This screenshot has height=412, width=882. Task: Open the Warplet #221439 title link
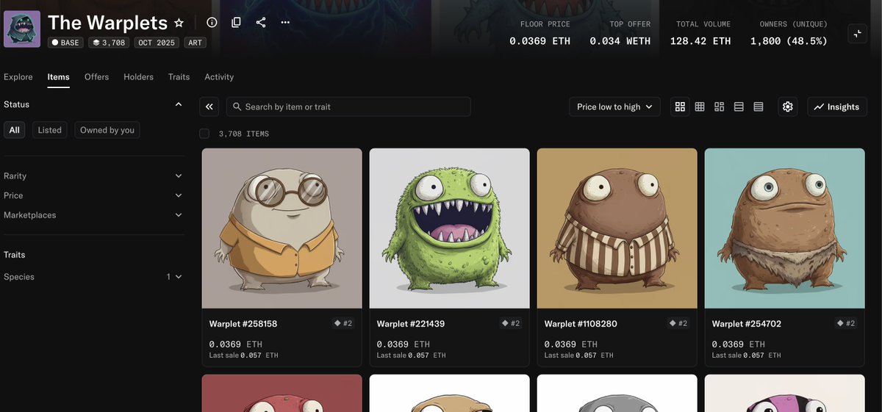tap(411, 324)
